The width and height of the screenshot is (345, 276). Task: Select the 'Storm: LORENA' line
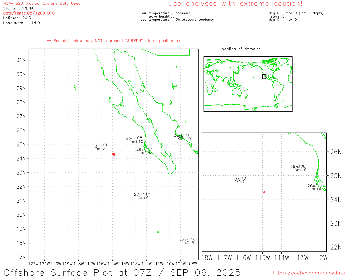(x=18, y=8)
